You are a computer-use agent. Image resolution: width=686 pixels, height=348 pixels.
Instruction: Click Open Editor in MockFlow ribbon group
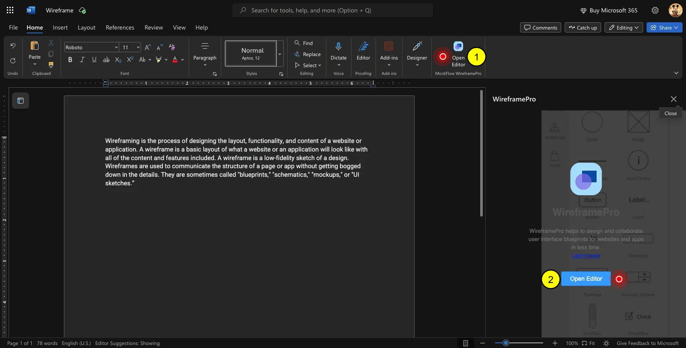(458, 54)
